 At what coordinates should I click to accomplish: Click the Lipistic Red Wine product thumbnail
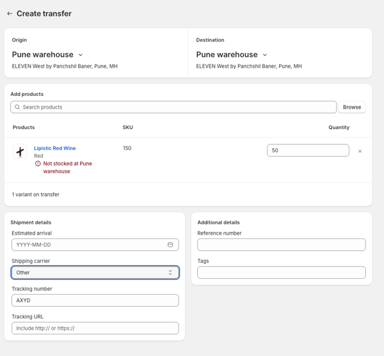point(20,151)
